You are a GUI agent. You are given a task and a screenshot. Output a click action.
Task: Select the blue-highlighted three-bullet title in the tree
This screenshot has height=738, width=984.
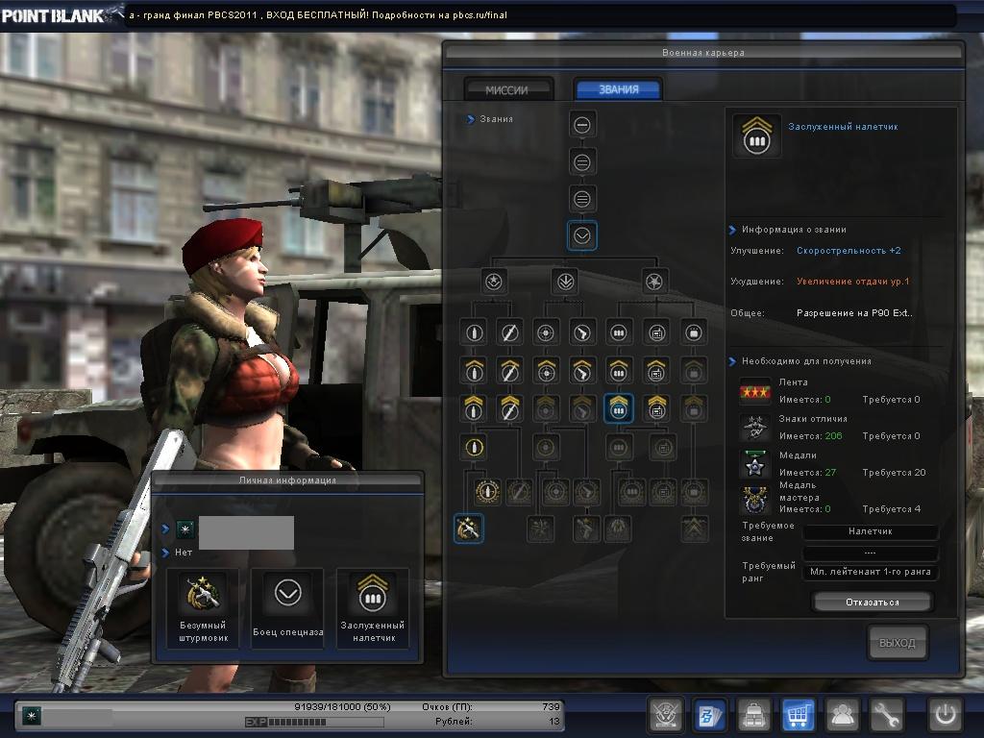(618, 407)
